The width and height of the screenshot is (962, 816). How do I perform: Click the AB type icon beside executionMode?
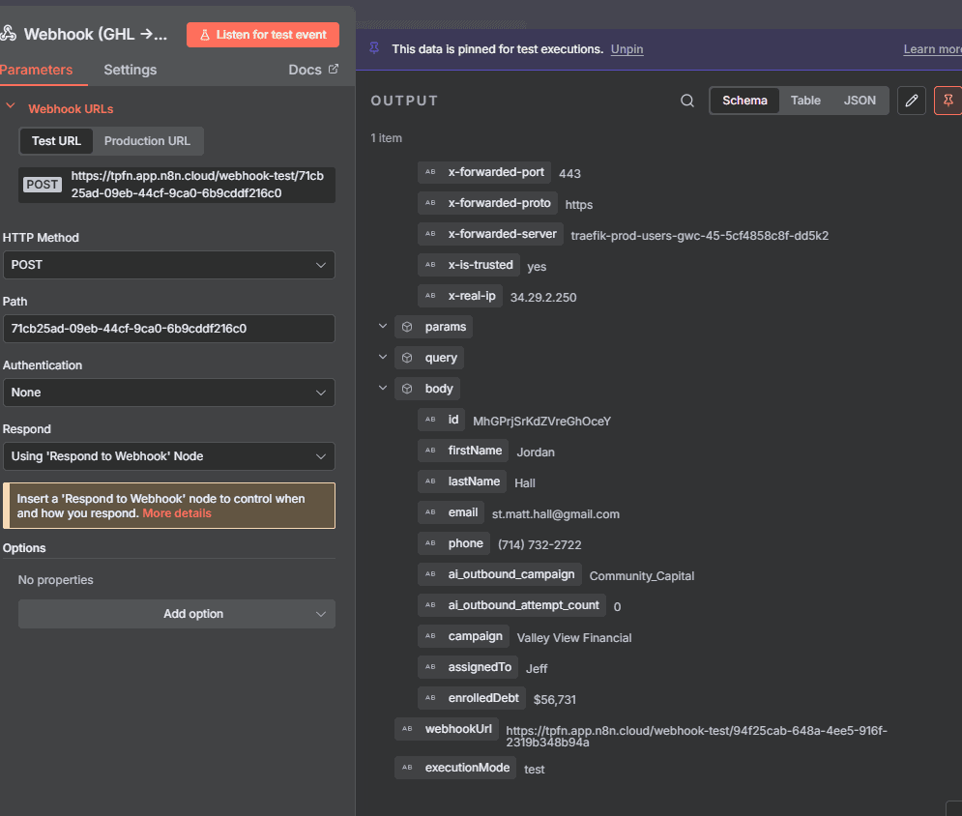click(x=407, y=768)
